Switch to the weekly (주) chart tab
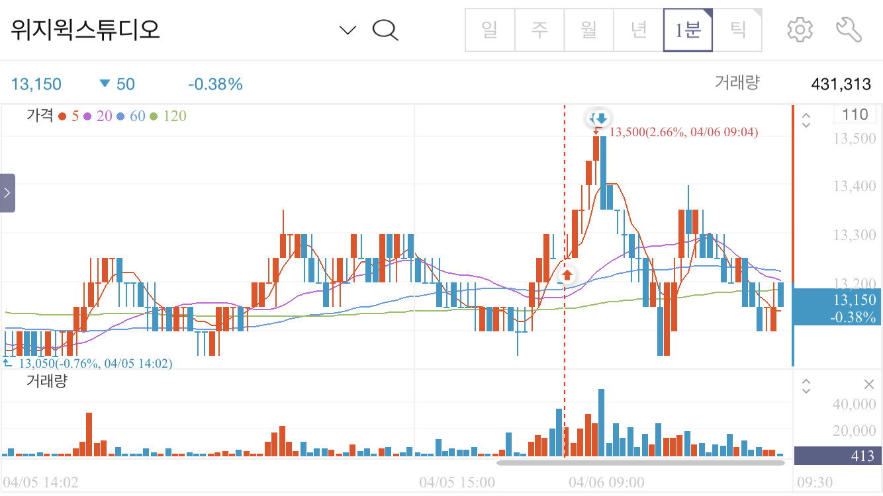883x496 pixels. pos(539,30)
